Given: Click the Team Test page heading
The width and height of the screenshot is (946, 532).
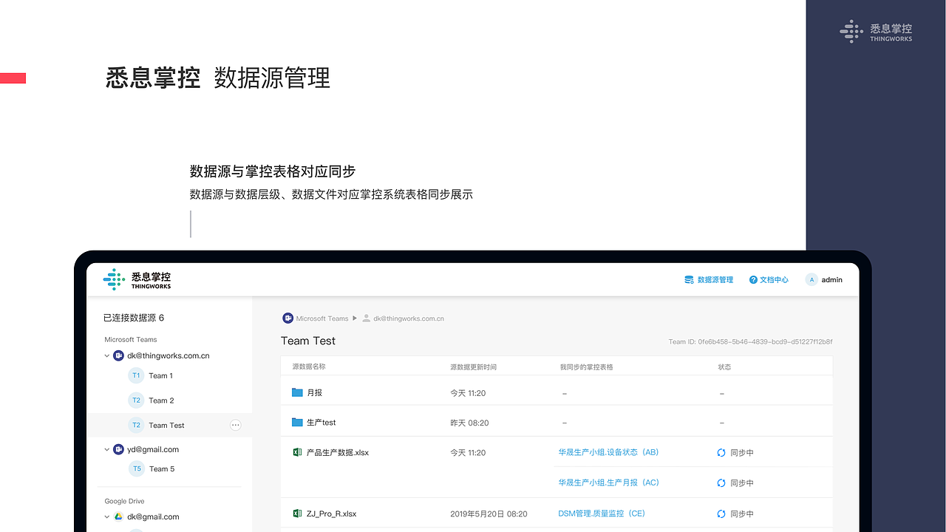Looking at the screenshot, I should tap(308, 341).
